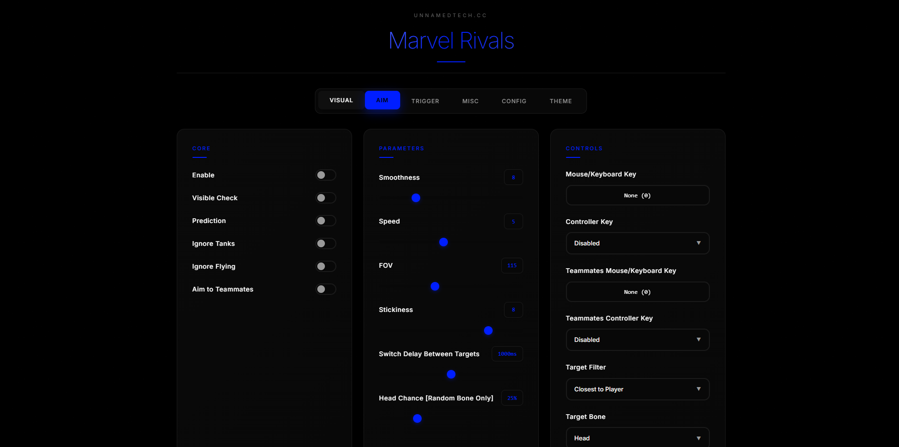Expand the Target Bone dropdown
This screenshot has height=447, width=899.
click(x=637, y=438)
